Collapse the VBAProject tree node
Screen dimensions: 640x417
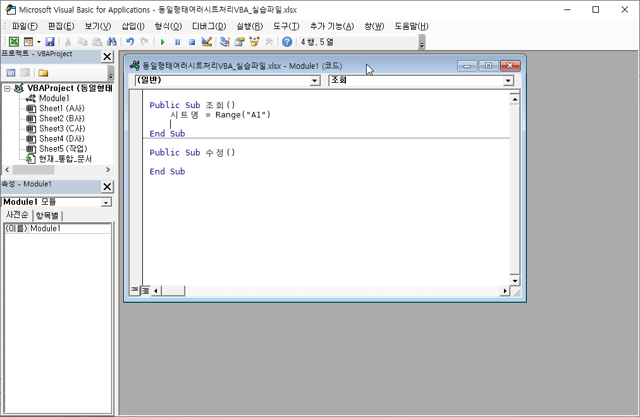point(8,88)
